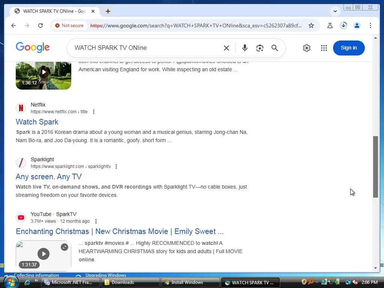Screen dimensions: 384x288
Task: Click the network tray icon
Action: [348, 282]
